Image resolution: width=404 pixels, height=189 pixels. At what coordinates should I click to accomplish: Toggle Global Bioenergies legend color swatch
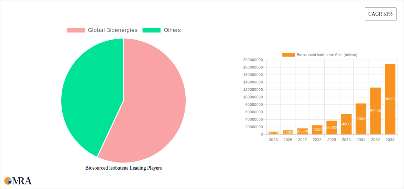click(75, 30)
